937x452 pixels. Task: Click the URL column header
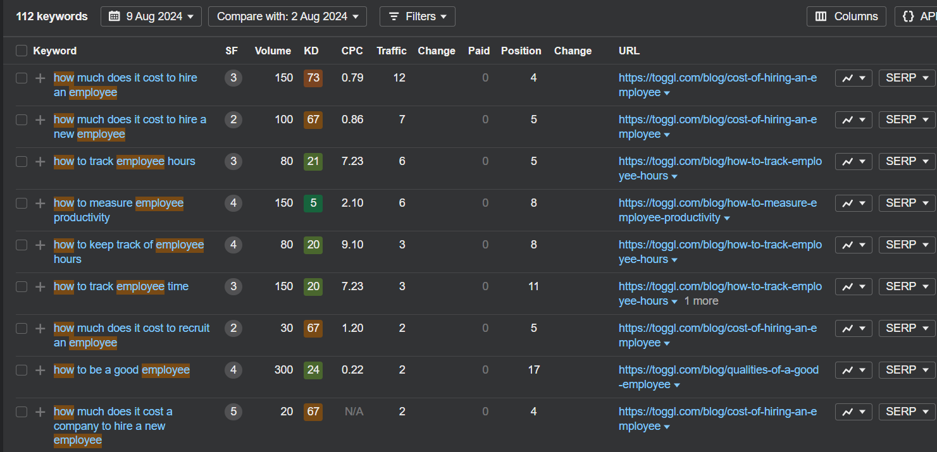pos(629,51)
